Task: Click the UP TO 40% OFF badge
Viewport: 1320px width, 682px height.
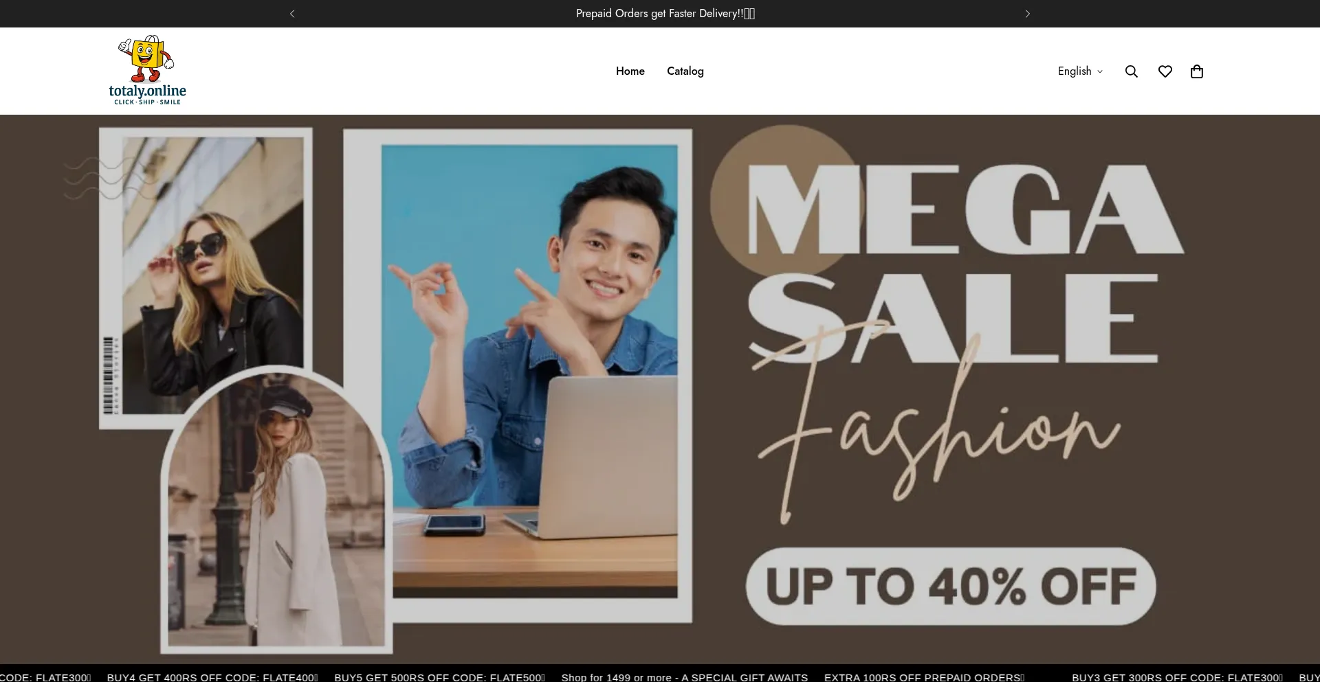Action: (x=950, y=587)
